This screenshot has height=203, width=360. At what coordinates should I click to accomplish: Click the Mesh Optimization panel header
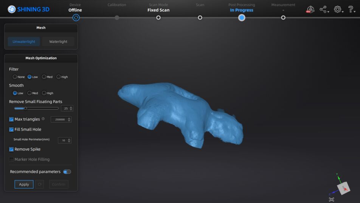(x=41, y=58)
